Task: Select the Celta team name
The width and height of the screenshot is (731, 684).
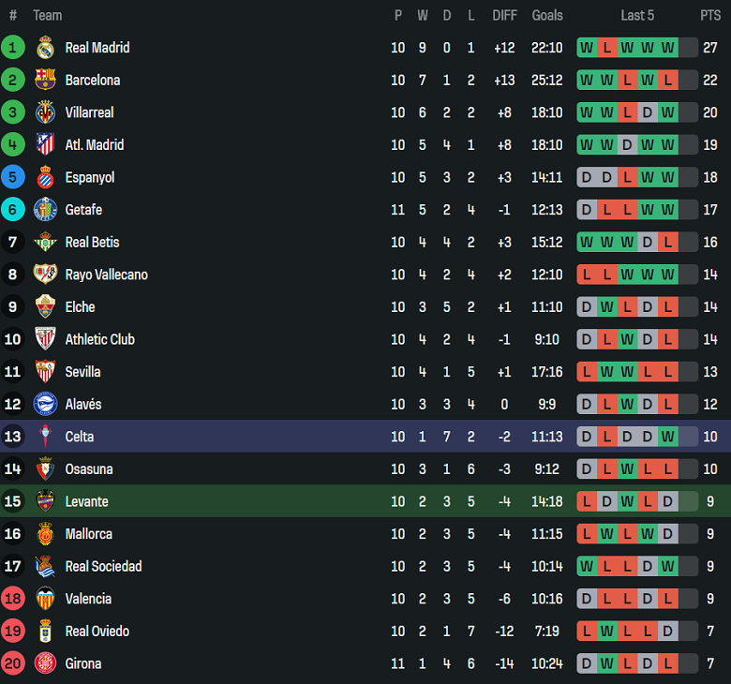Action: pos(80,437)
